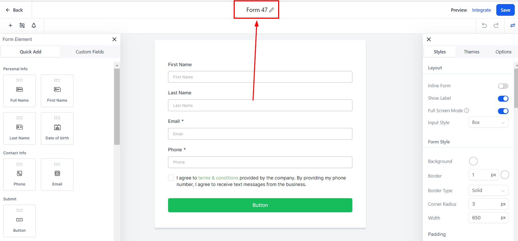
Task: Turn off the Show Label switch
Action: [503, 99]
